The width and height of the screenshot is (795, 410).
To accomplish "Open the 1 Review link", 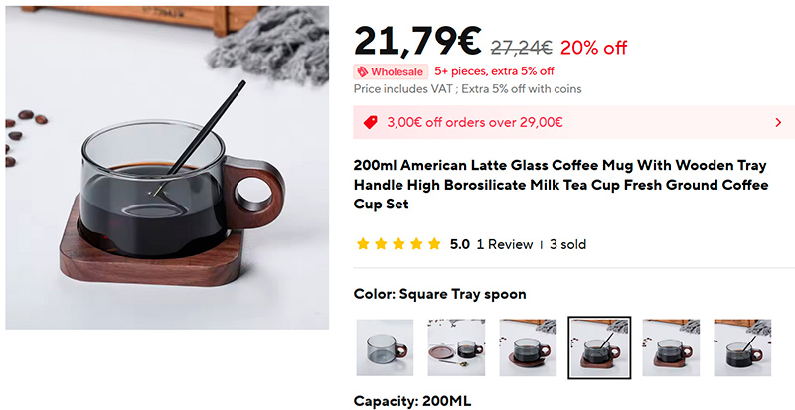I will [505, 245].
